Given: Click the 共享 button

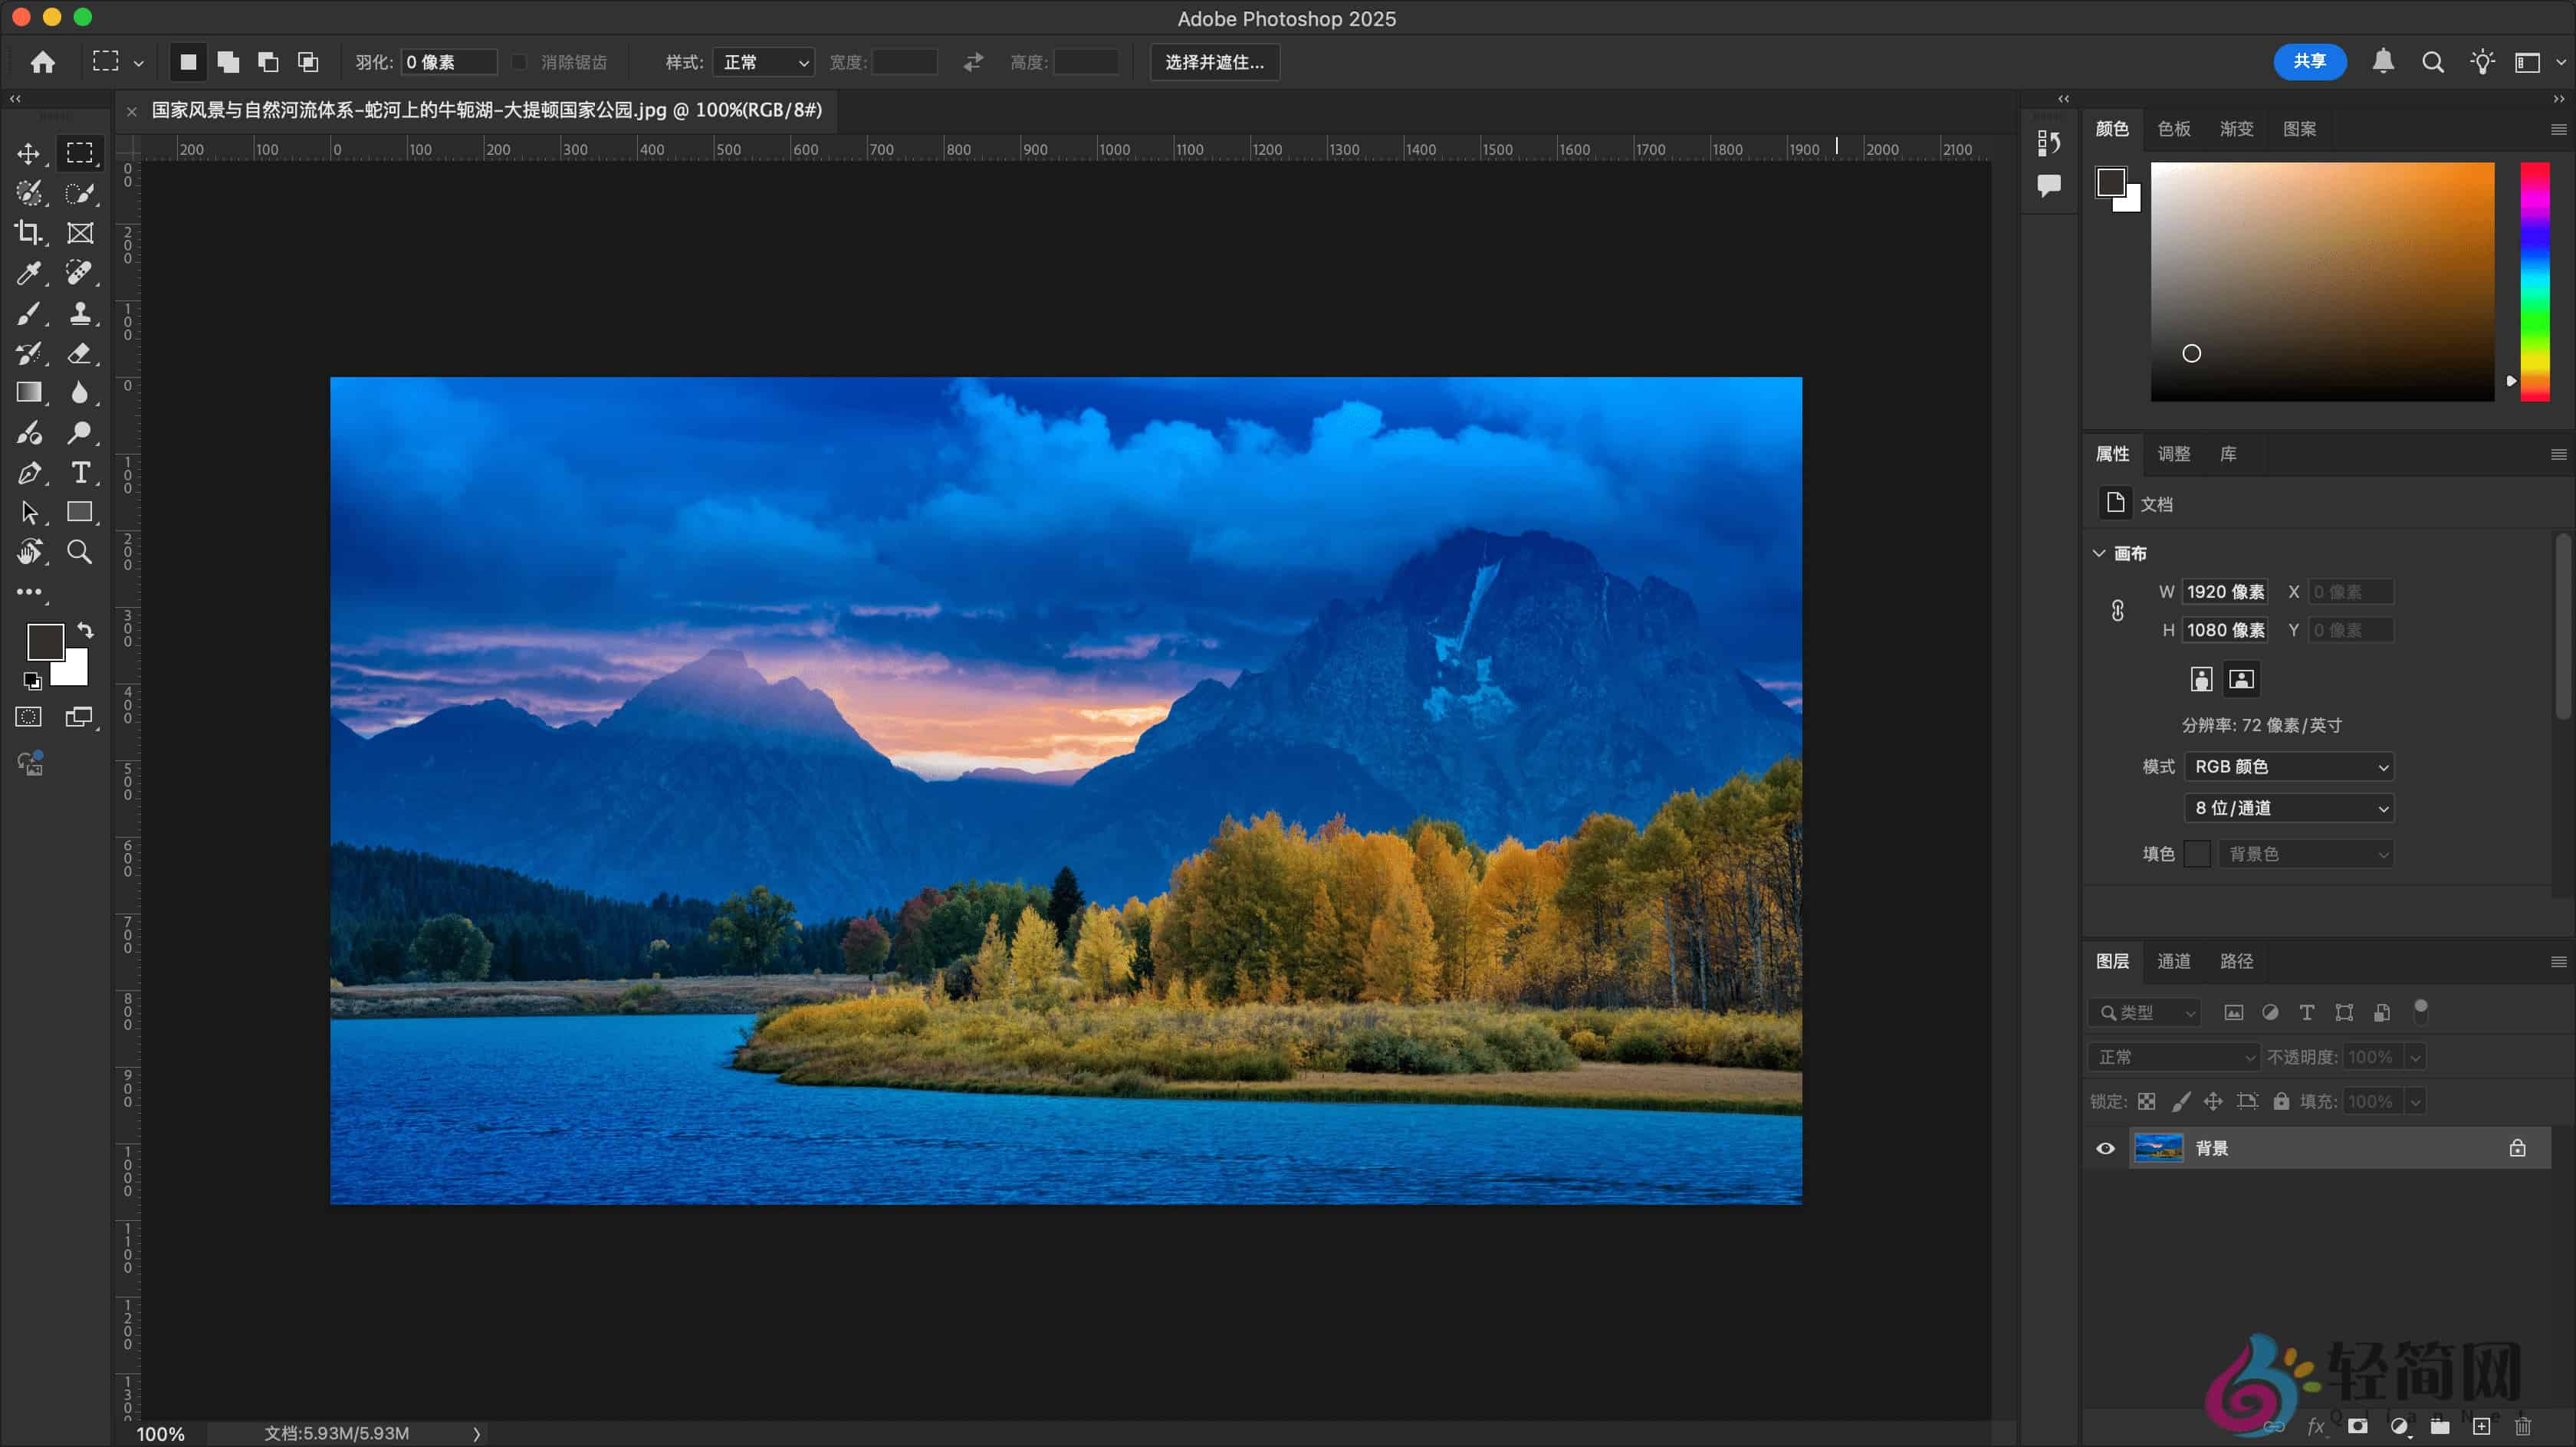Looking at the screenshot, I should 2309,61.
